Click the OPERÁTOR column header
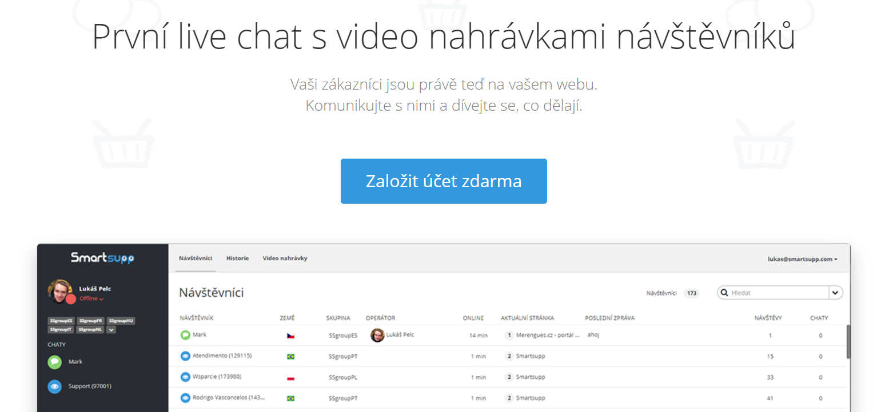Viewport: 893px width, 412px height. (380, 318)
